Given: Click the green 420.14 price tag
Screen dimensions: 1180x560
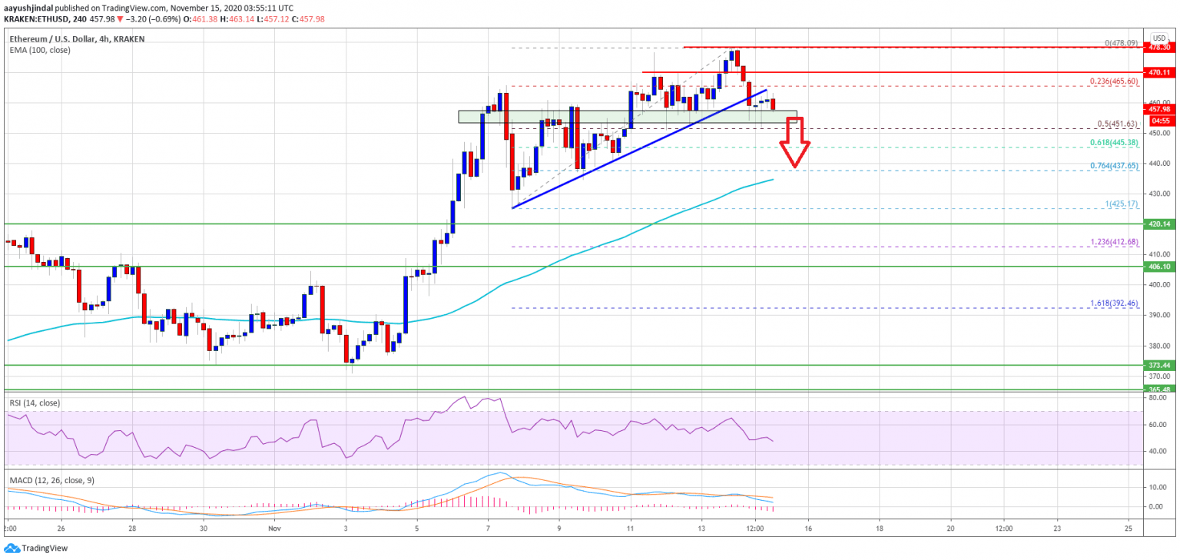Looking at the screenshot, I should (1158, 224).
